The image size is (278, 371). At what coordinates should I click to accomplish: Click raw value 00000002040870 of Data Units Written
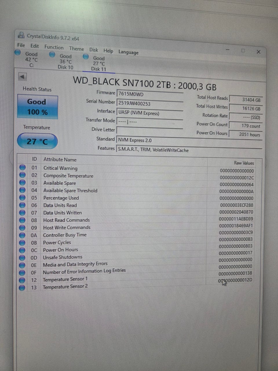pos(236,212)
